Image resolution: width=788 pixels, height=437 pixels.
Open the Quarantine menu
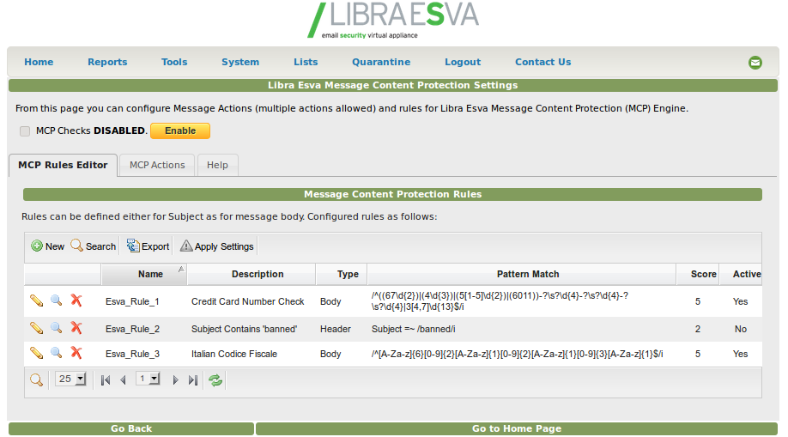click(381, 62)
